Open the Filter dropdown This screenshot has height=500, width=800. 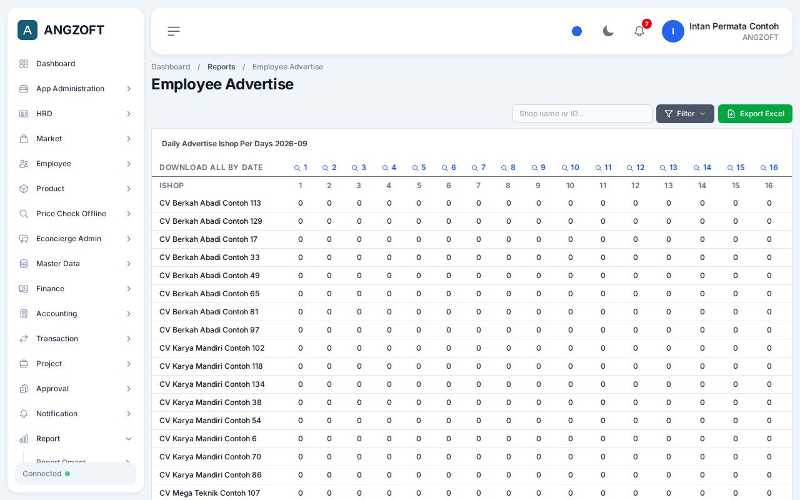tap(685, 114)
